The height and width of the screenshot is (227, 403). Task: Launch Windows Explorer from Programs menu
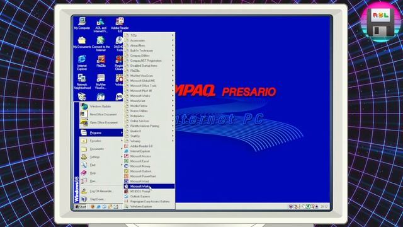(x=149, y=206)
